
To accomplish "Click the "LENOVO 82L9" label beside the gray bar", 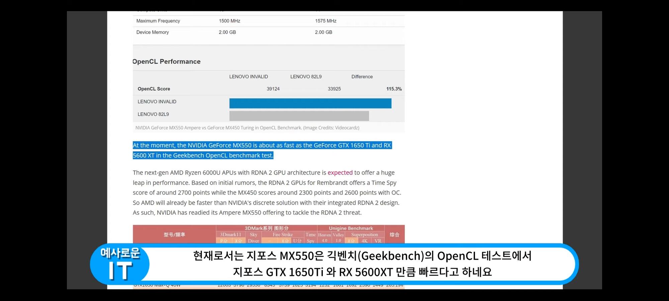I will coord(153,114).
